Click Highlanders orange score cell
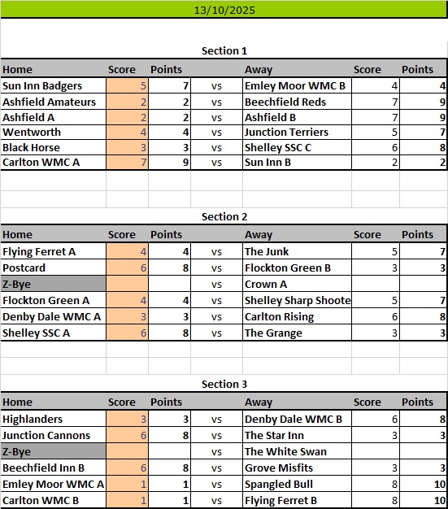Viewport: 448px width, 509px height. point(128,419)
